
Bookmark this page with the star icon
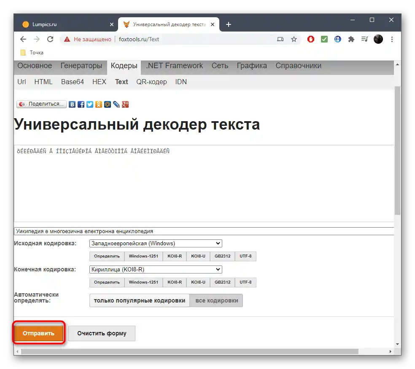point(294,40)
